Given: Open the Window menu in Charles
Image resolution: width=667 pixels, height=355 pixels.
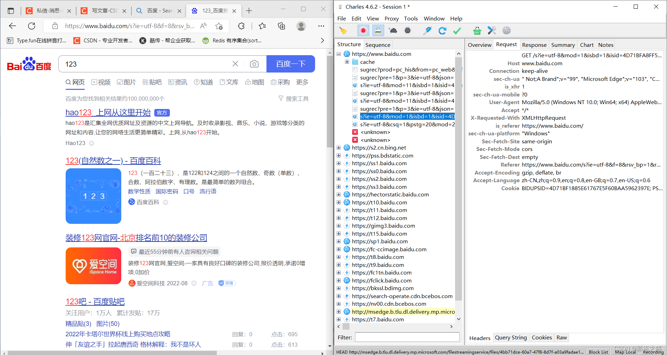Looking at the screenshot, I should click(x=434, y=19).
